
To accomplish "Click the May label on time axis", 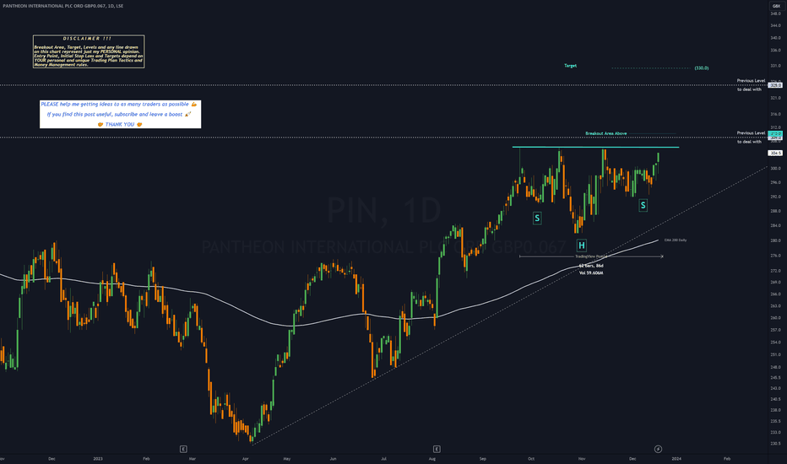I will (x=286, y=458).
